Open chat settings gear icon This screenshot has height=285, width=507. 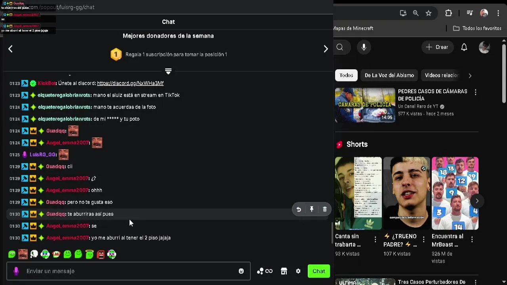coord(298,271)
